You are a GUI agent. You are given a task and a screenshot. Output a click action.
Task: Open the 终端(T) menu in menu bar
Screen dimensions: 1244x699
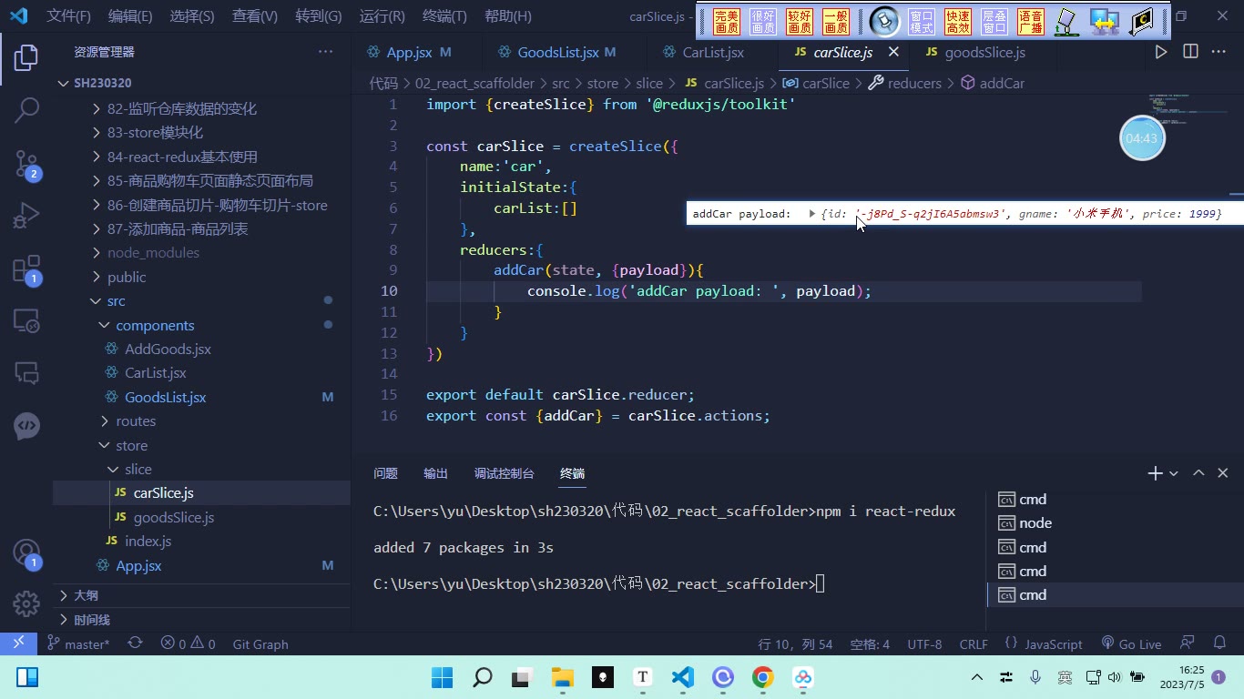coord(444,16)
